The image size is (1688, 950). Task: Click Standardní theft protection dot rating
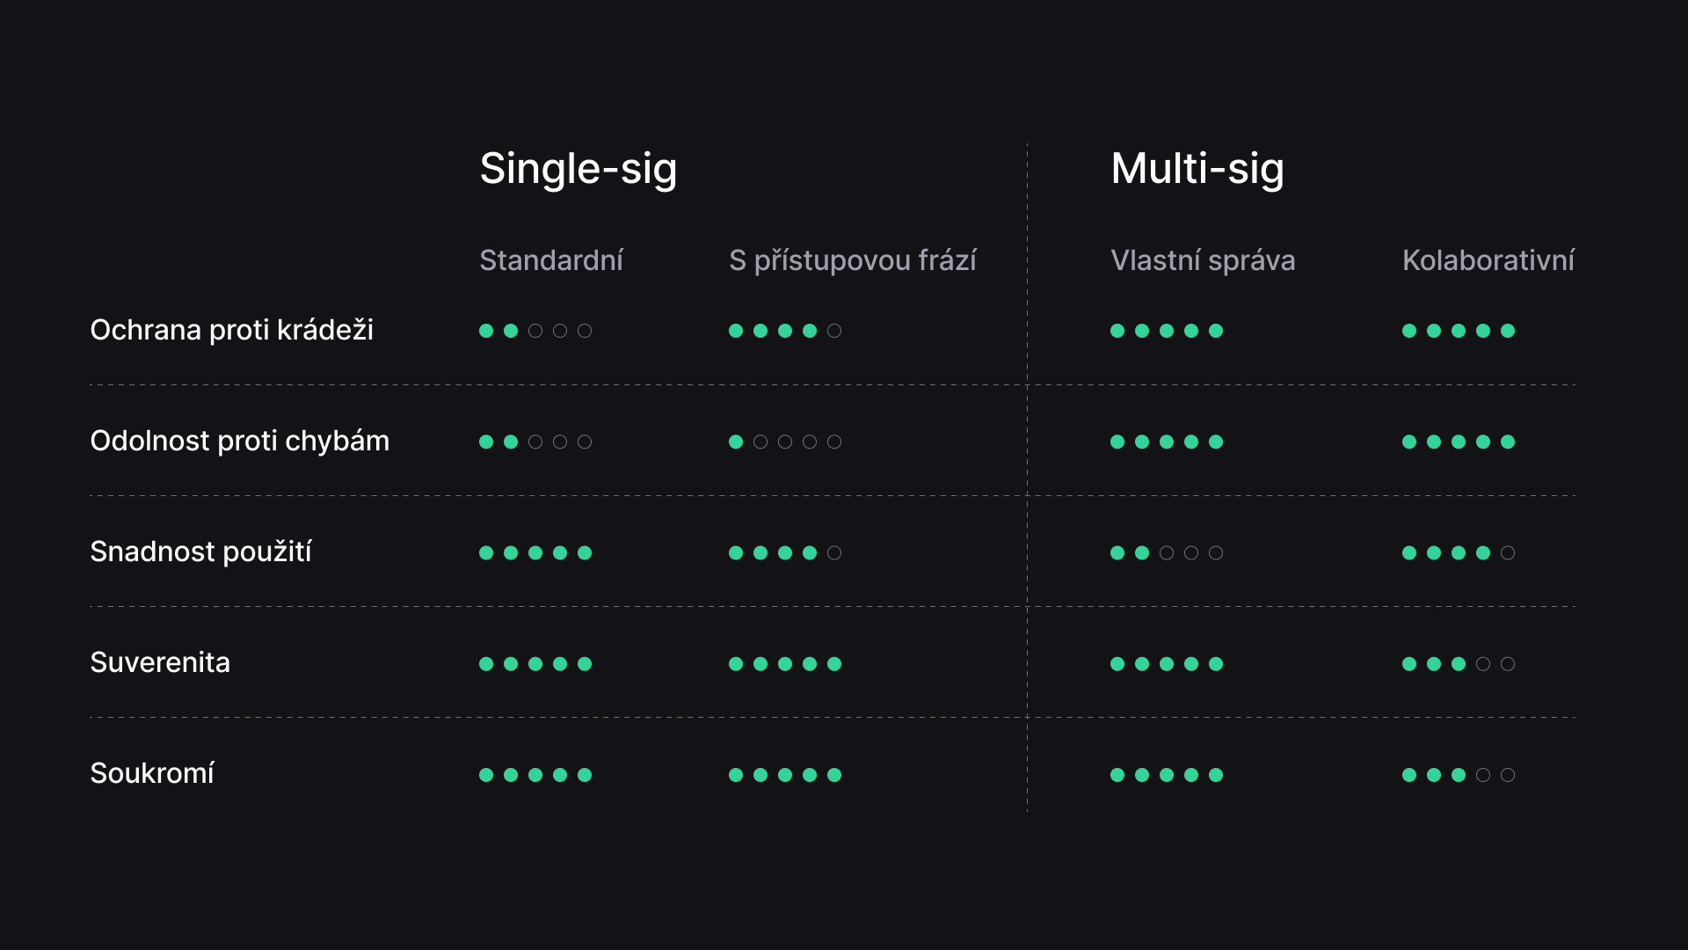(535, 331)
